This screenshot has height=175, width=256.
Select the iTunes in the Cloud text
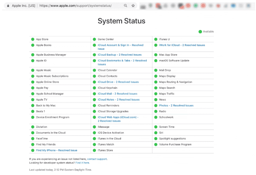coord(109,139)
